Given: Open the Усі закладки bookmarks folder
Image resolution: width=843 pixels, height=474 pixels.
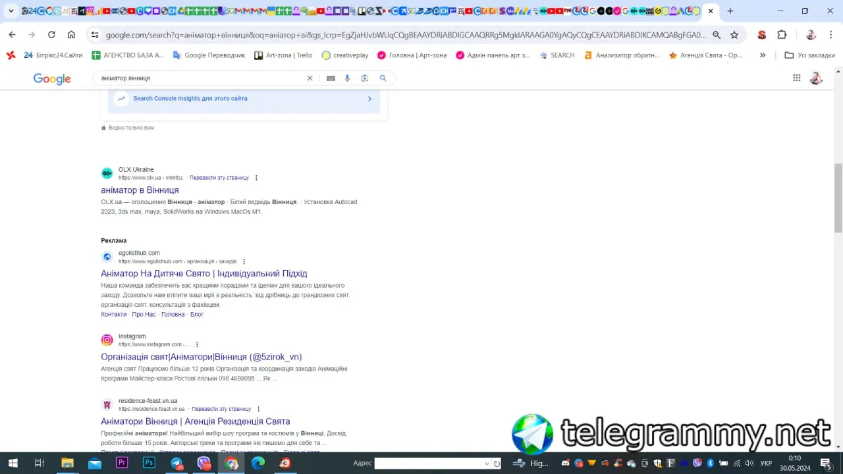Looking at the screenshot, I should tap(810, 55).
